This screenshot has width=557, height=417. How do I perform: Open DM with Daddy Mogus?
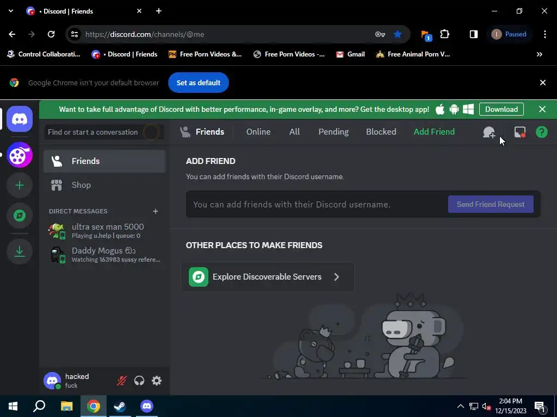pos(104,255)
